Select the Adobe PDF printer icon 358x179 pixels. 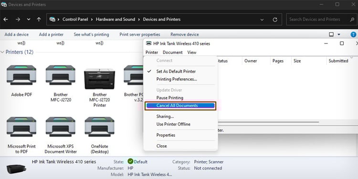pyautogui.click(x=21, y=75)
